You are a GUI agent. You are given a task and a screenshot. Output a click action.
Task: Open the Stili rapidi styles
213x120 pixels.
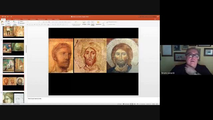click(x=104, y=24)
